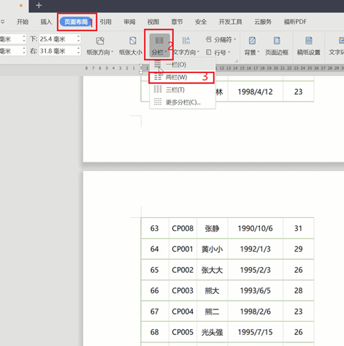Click table cell CP003
This screenshot has height=346, width=344.
click(183, 290)
